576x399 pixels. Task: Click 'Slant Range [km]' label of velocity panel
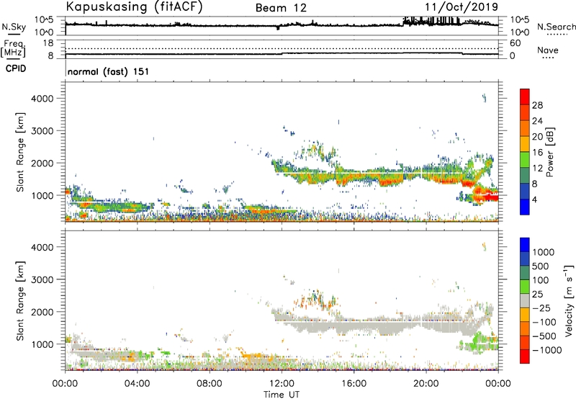(x=20, y=301)
